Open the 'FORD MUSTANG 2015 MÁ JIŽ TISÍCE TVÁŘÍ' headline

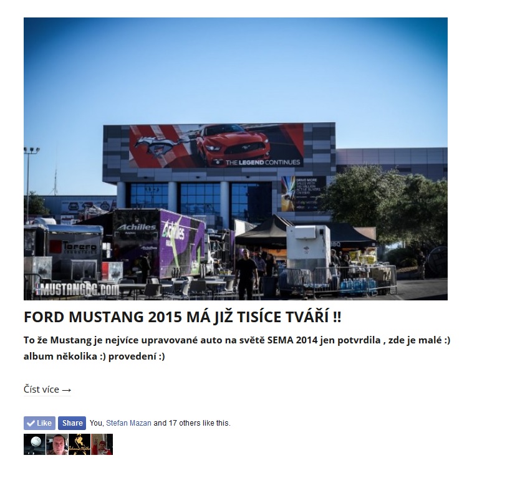pyautogui.click(x=183, y=317)
